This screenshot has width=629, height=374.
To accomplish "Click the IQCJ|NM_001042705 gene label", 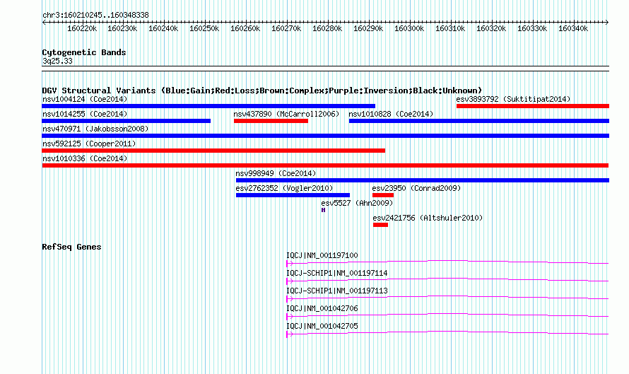I will point(322,326).
